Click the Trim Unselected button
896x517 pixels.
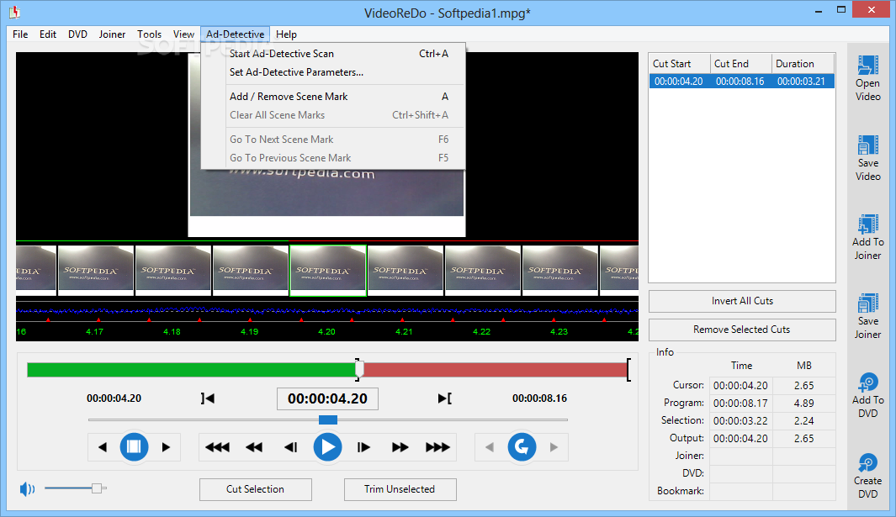[x=400, y=489]
